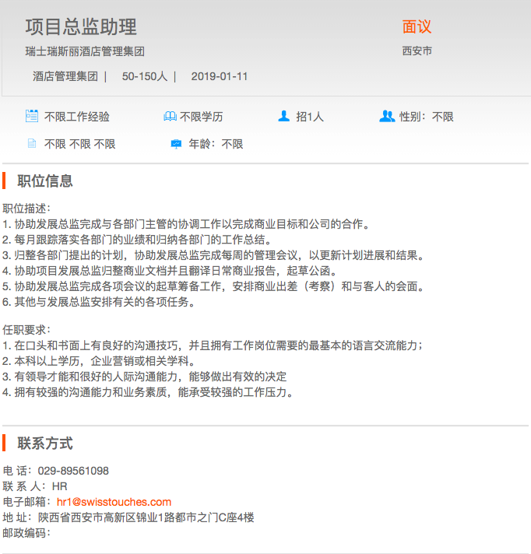Click the document icon beside 不限 不限 不限

pos(32,144)
